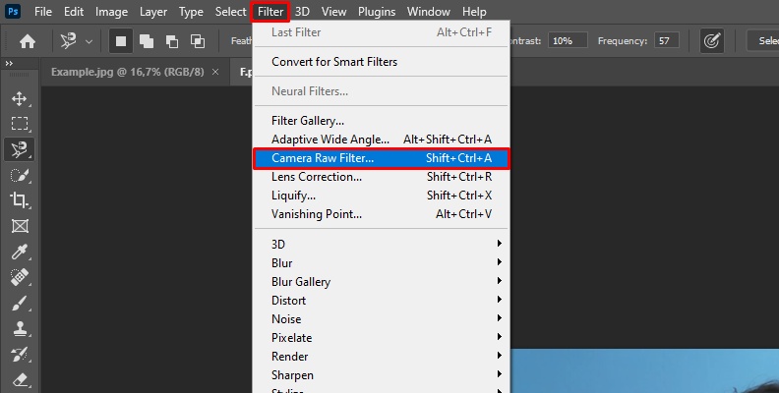Launch the Camera Raw Filter

[381, 158]
